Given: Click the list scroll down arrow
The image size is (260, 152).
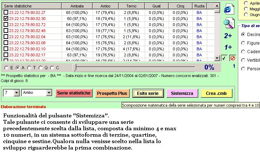Looking at the screenshot, I should point(217,58).
